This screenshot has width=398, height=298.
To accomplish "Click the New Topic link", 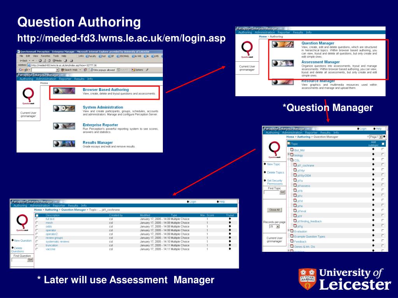I will (274, 164).
